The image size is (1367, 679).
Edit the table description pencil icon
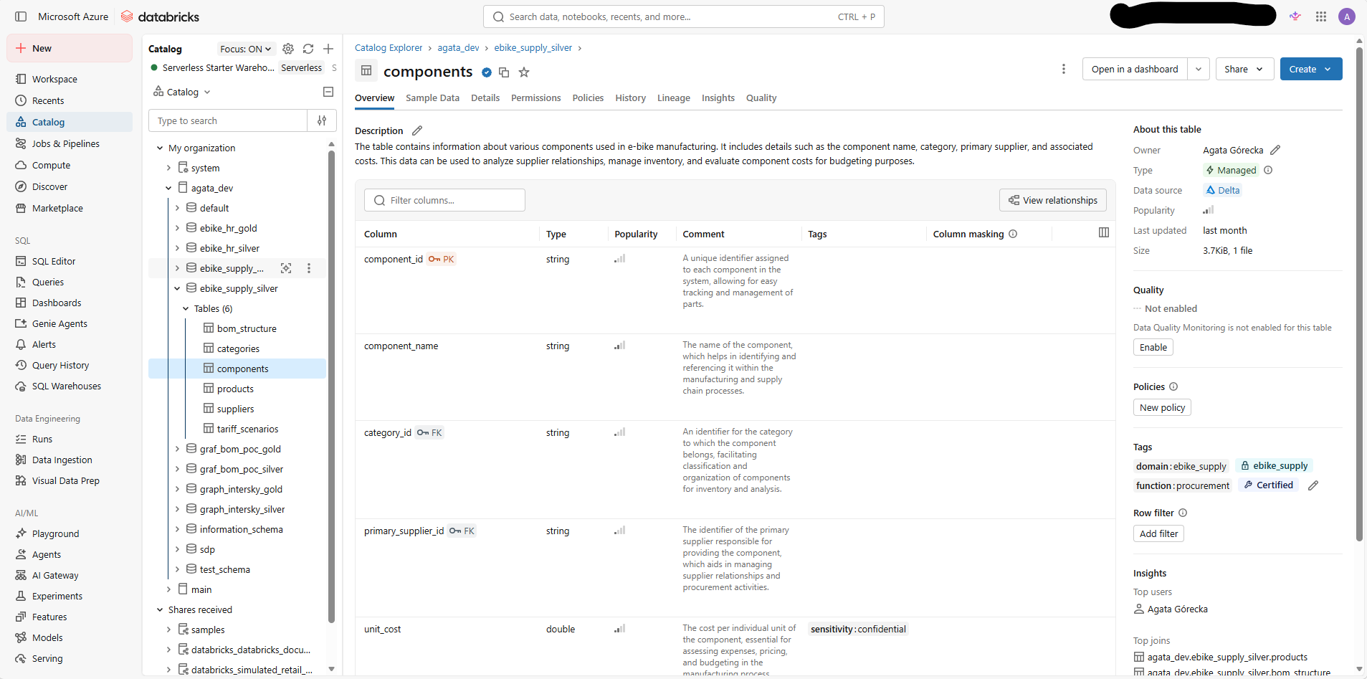[x=417, y=130]
